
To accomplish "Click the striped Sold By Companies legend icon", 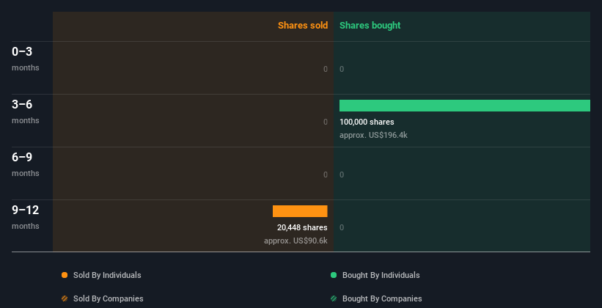I will pos(65,298).
